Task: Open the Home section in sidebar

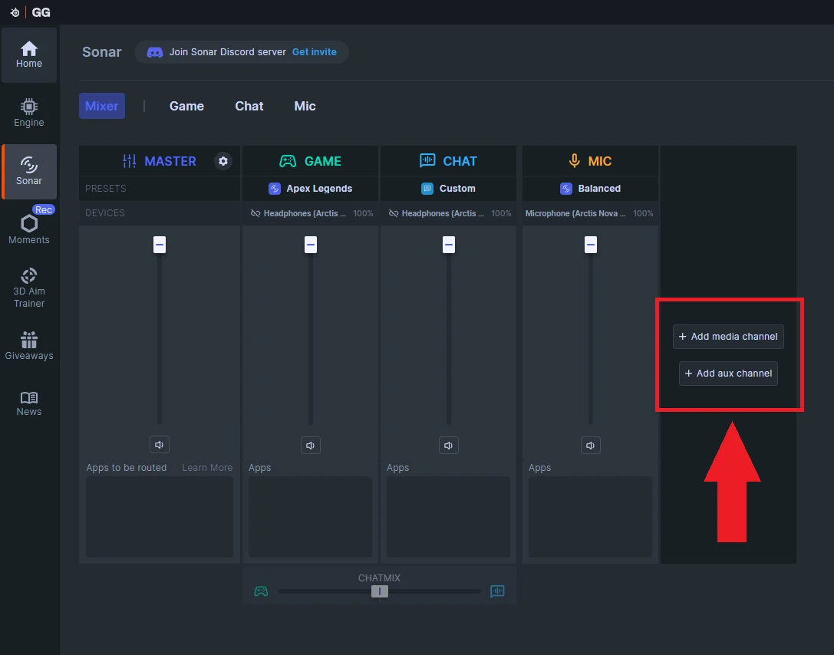Action: pos(28,55)
